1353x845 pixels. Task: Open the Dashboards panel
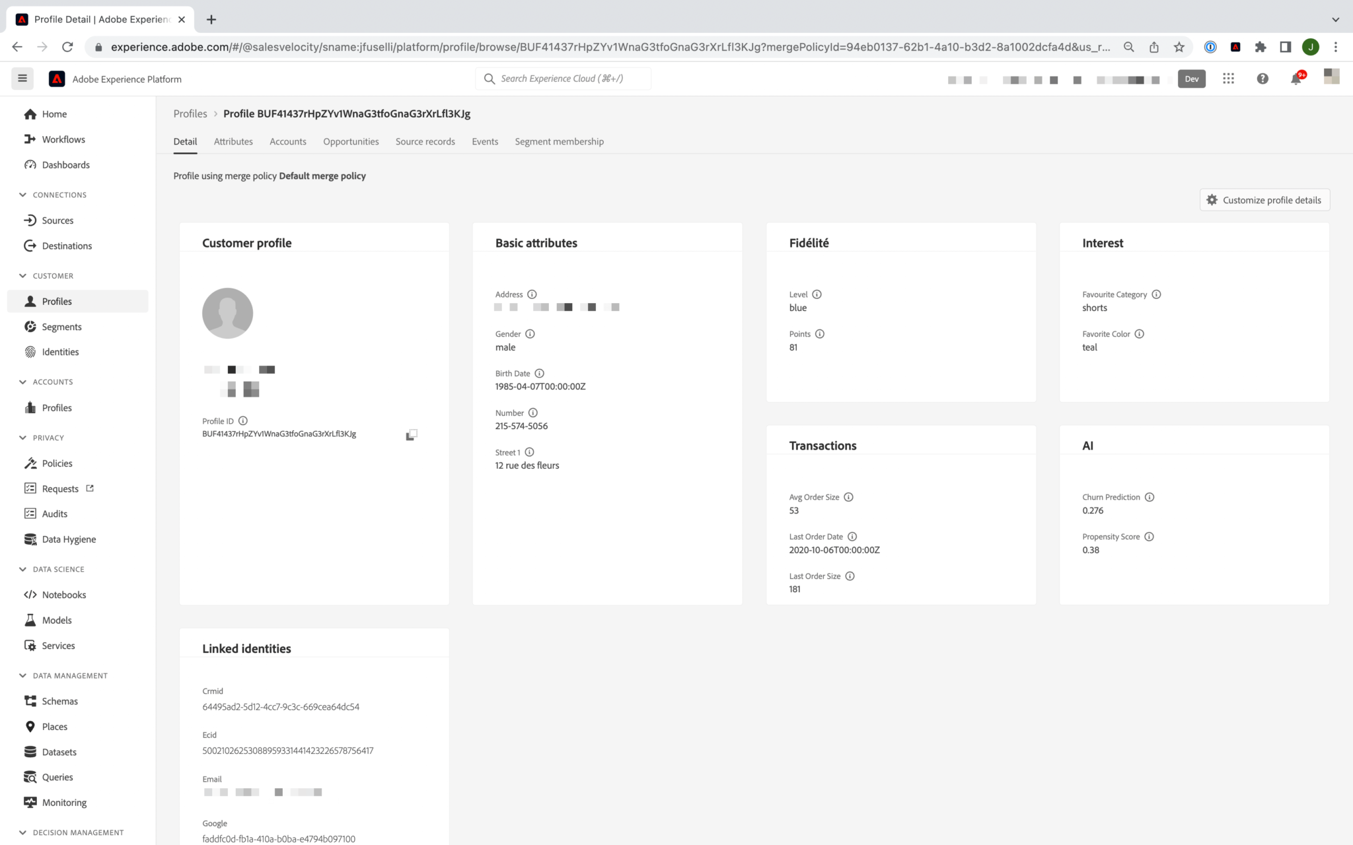coord(65,164)
